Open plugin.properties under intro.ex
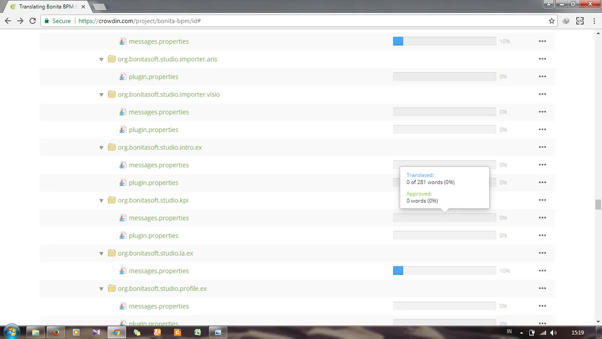The height and width of the screenshot is (339, 602). pos(153,183)
